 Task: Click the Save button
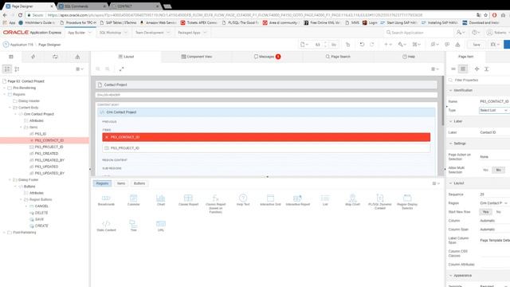click(477, 45)
